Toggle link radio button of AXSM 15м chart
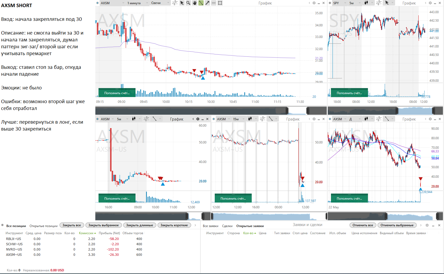Viewport: 444px width, 274px height. 214,119
